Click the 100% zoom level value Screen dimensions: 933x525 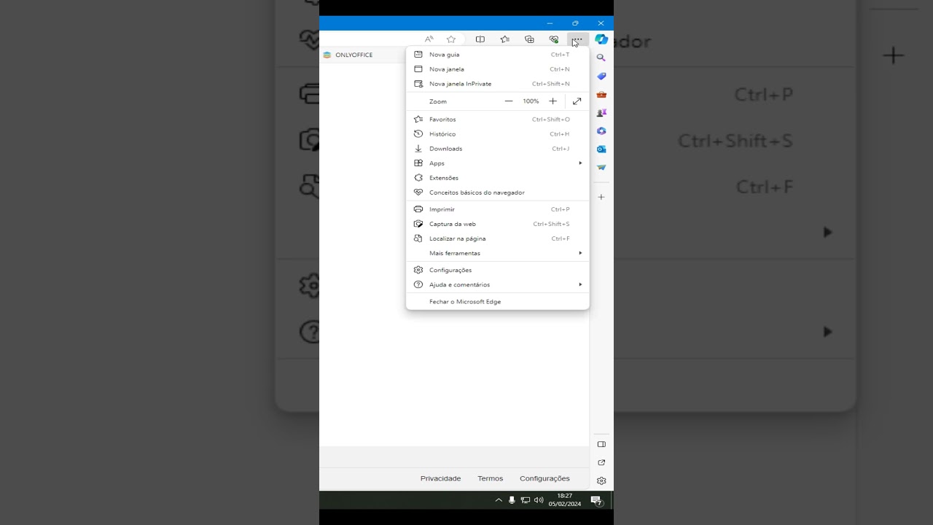point(531,101)
